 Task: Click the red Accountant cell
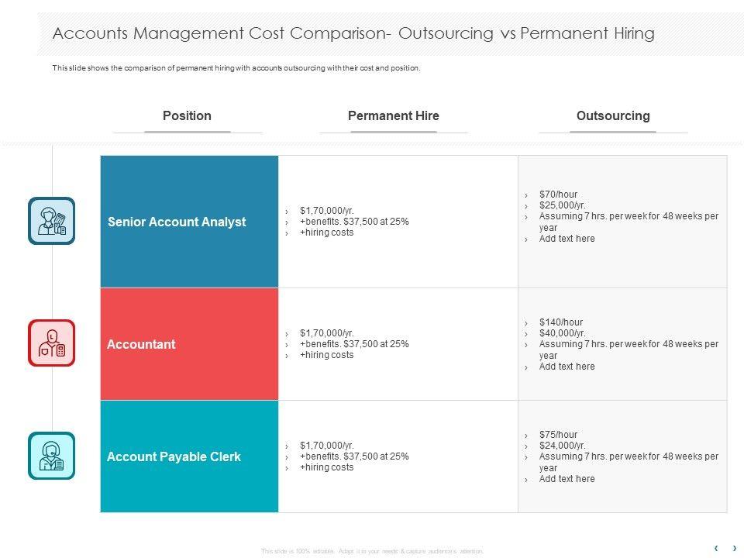[x=189, y=344]
